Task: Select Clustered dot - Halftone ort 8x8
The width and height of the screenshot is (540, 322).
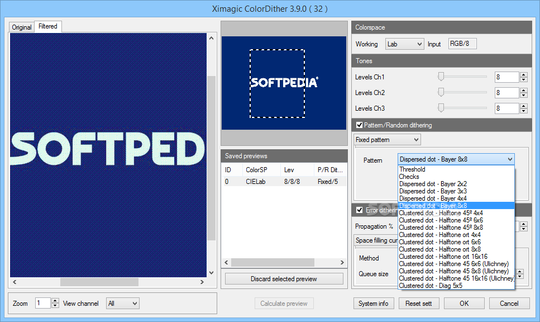Action: pos(456,249)
